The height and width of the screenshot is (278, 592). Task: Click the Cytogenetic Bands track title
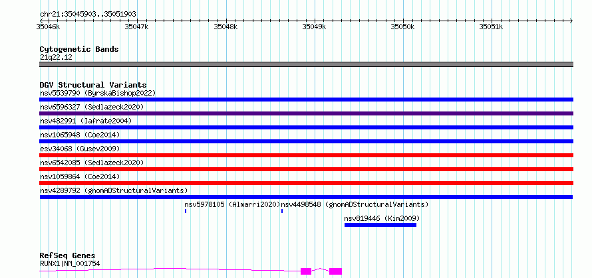coord(79,49)
